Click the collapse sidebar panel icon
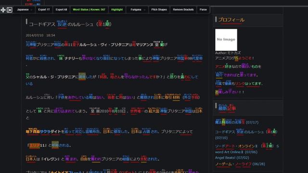This screenshot has height=173, width=308. tap(10, 10)
